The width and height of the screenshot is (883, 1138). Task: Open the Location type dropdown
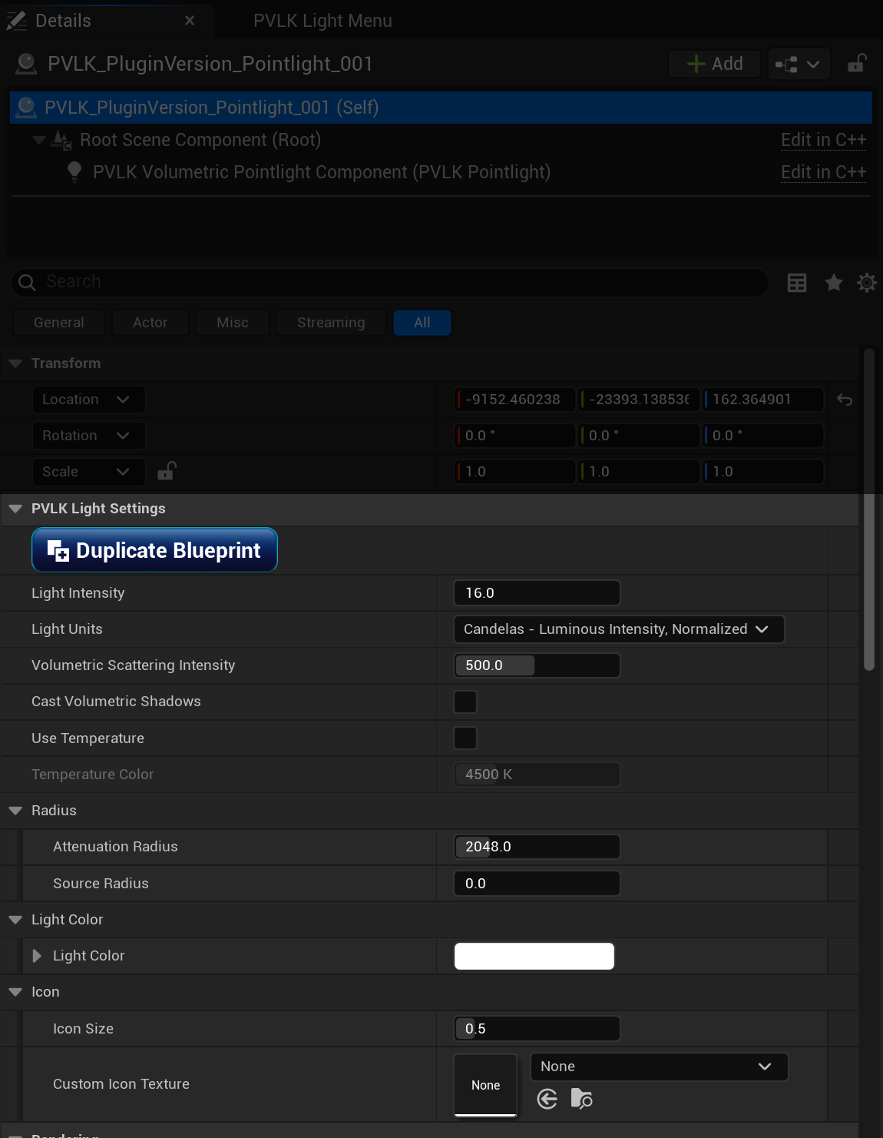tap(88, 400)
